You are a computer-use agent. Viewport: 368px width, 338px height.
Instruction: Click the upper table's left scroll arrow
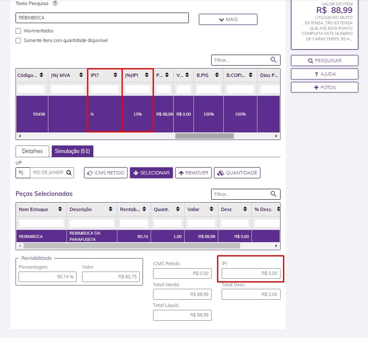[x=20, y=136]
